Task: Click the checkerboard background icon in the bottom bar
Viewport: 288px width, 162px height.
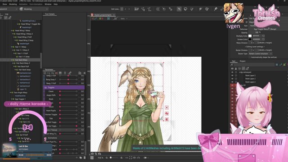Action: point(92,158)
